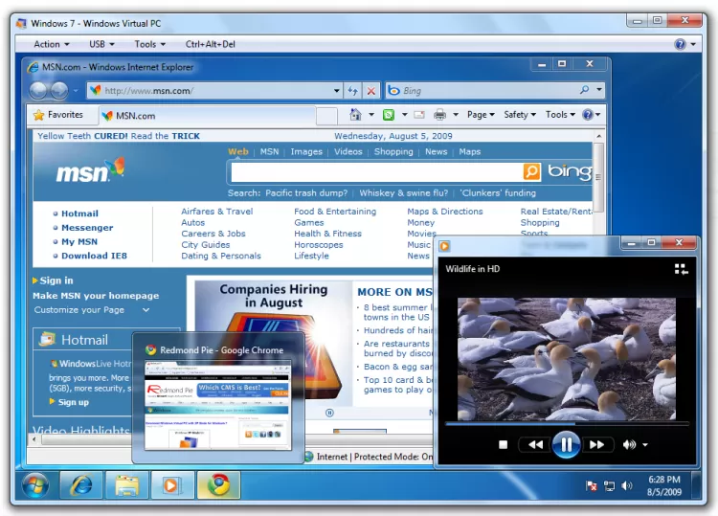This screenshot has height=516, width=718.
Task: Click the Internet Explorer back button
Action: [x=38, y=91]
